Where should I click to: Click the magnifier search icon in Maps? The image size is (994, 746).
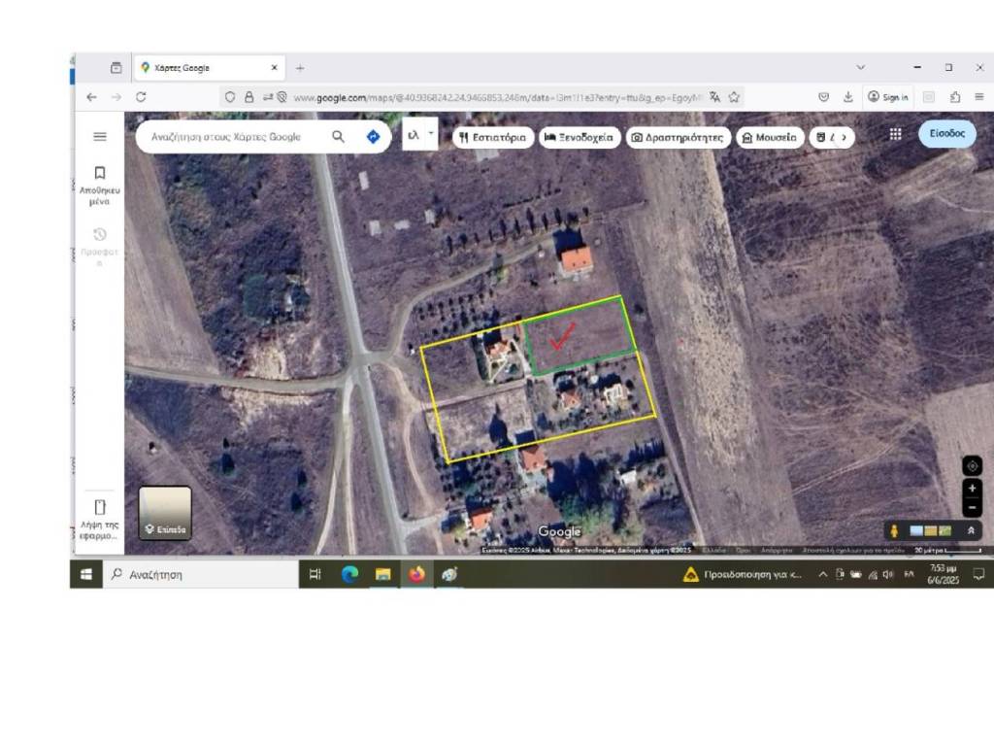pyautogui.click(x=338, y=137)
